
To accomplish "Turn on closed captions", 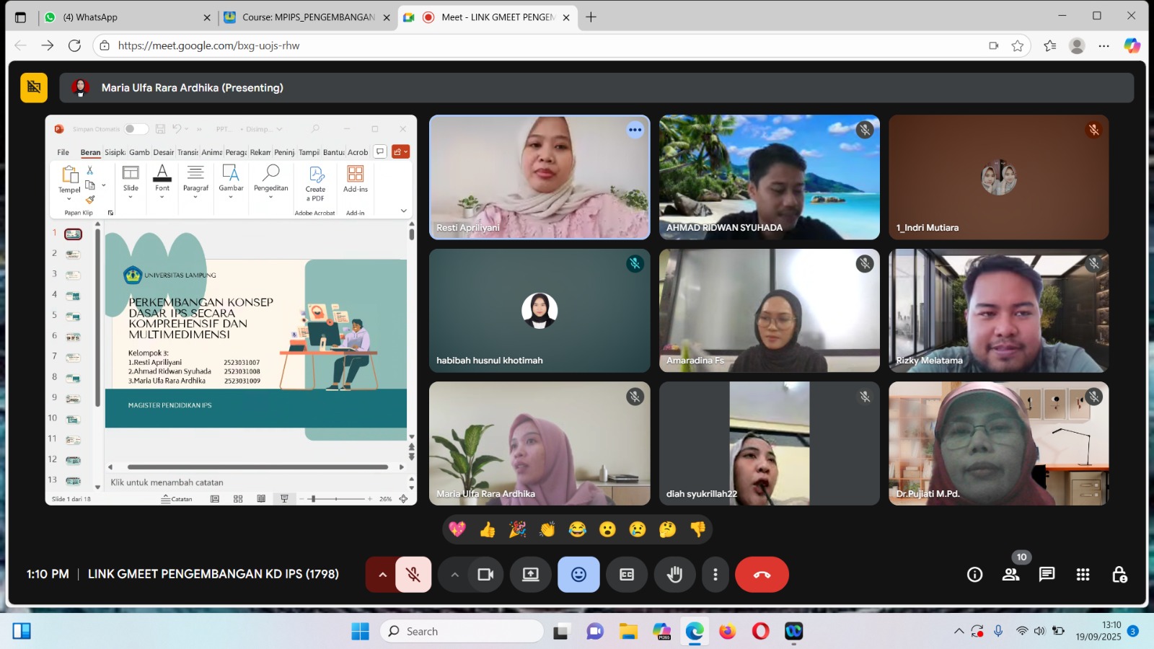I will click(x=627, y=575).
